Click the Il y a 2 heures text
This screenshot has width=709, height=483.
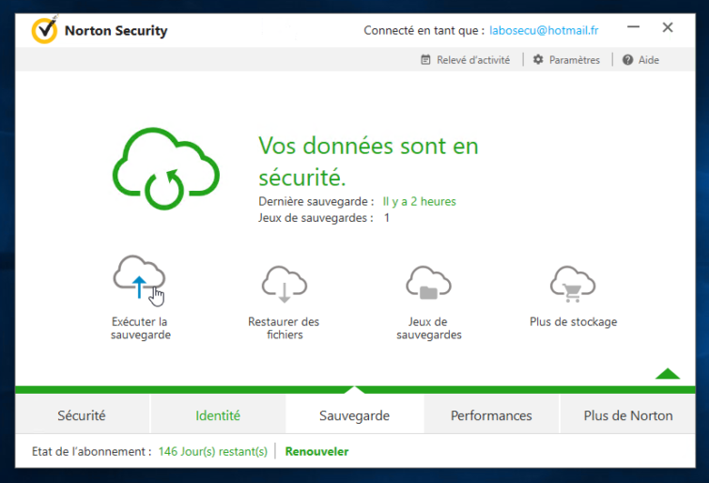420,201
